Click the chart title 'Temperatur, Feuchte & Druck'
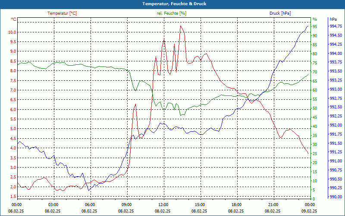 (x=174, y=4)
